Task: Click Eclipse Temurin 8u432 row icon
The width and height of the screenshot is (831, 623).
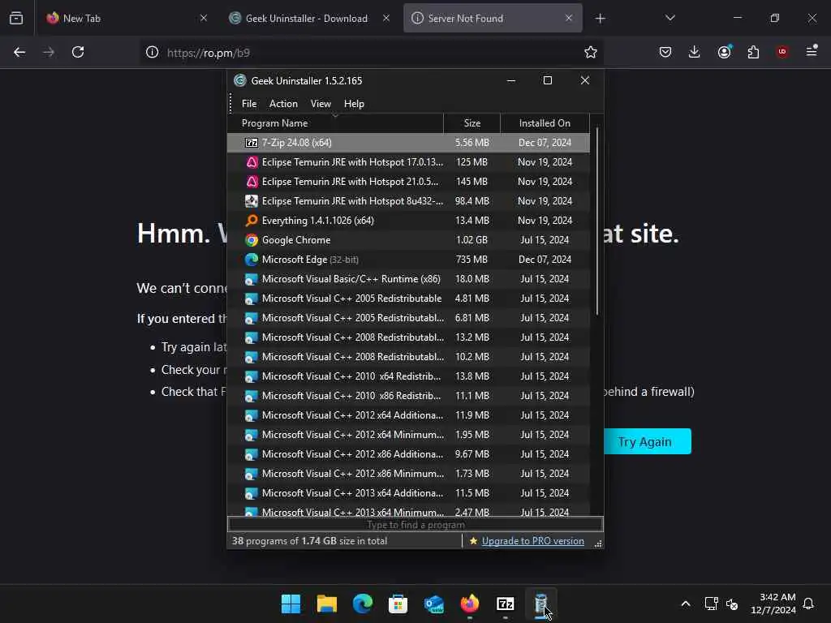Action: coord(252,201)
